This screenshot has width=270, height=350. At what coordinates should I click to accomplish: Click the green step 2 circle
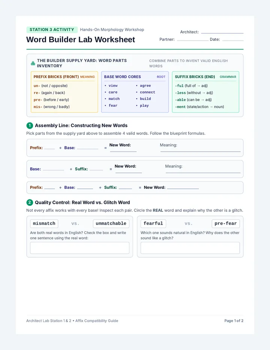click(30, 202)
